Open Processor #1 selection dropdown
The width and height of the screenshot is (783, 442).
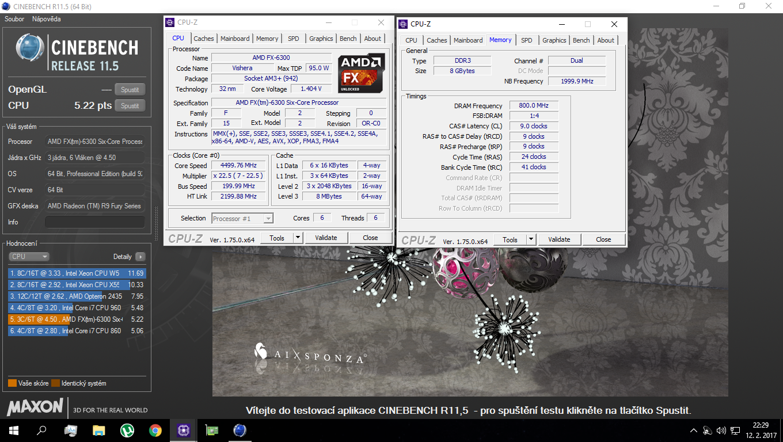click(242, 219)
